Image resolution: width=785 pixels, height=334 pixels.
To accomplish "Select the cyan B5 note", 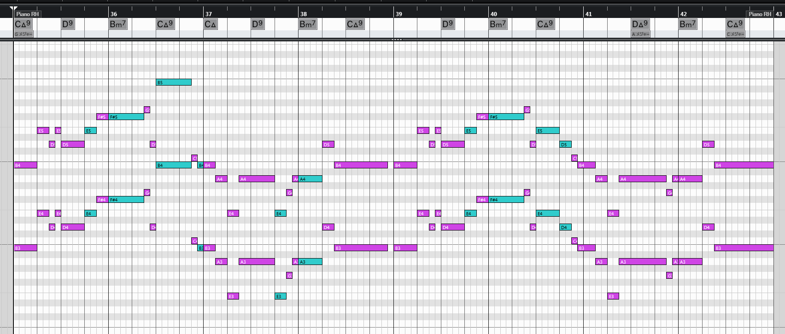I will [x=174, y=82].
